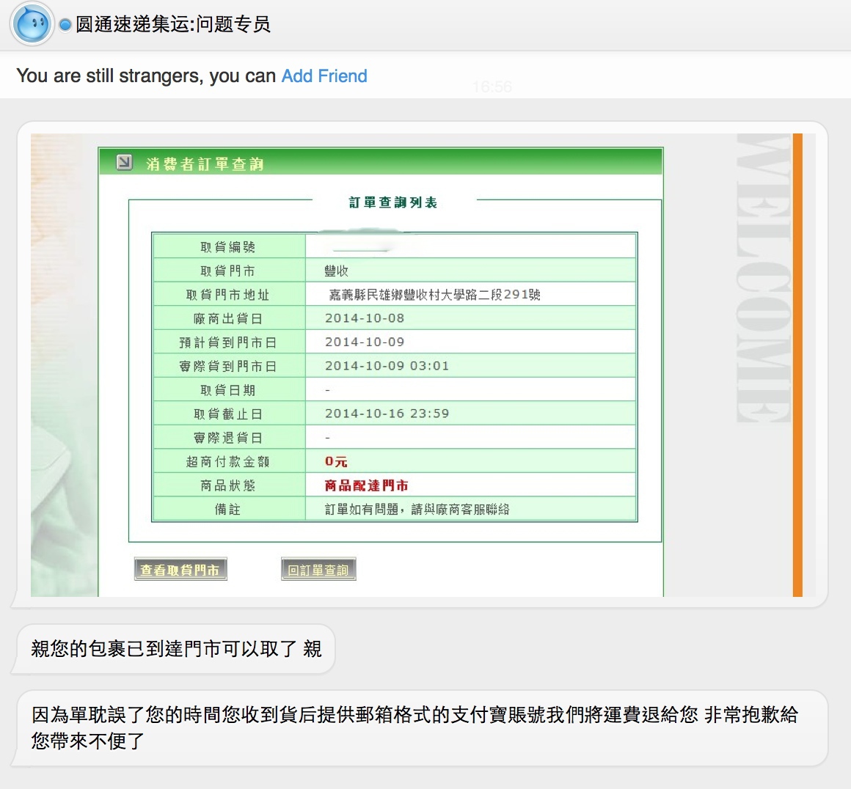Click the estimated arrival date 2014-10-09
851x789 pixels.
pyautogui.click(x=365, y=342)
